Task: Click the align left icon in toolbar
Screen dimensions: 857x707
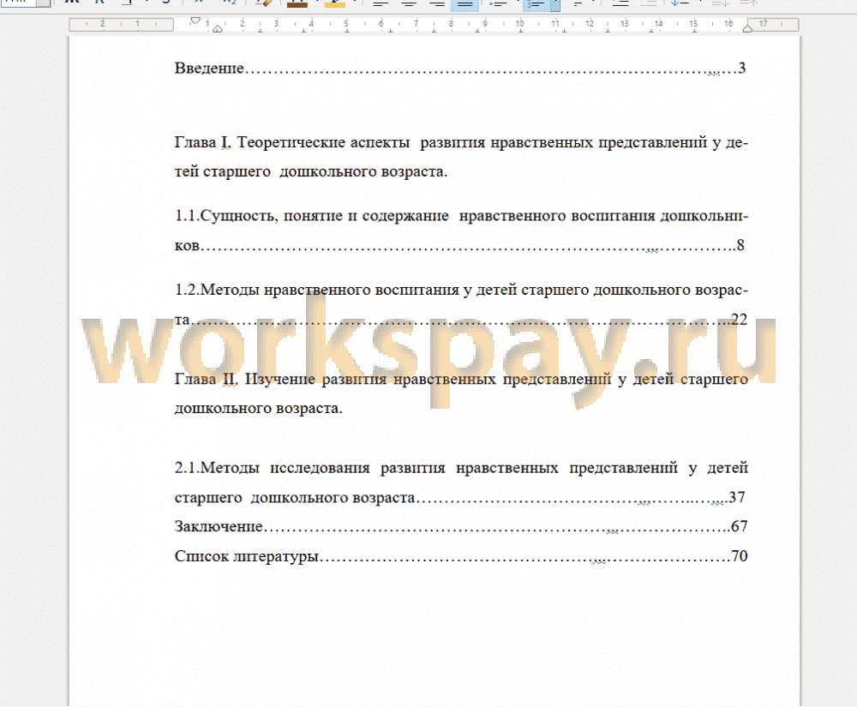Action: coord(381,3)
